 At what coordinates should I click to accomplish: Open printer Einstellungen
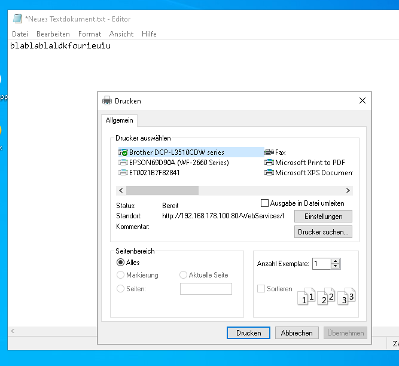[x=323, y=216]
